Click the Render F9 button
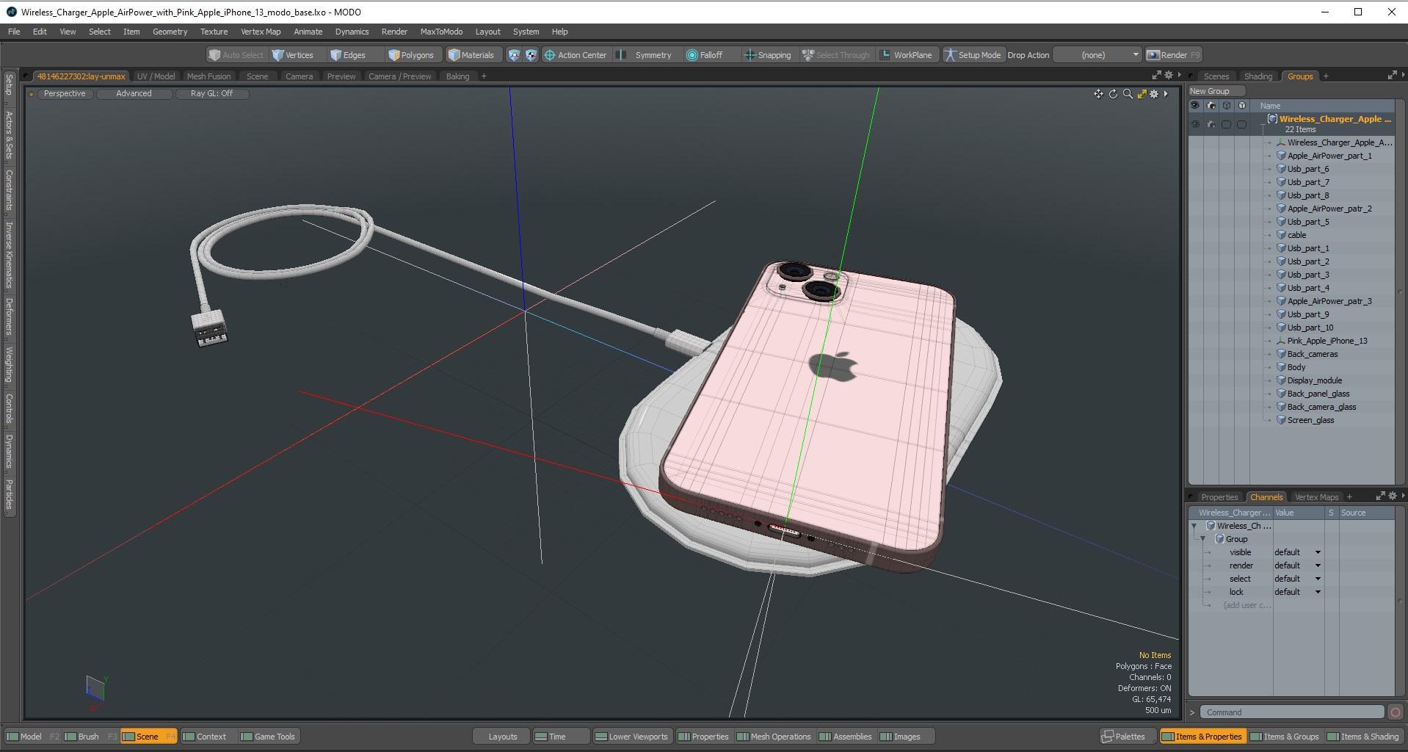This screenshot has width=1408, height=752. (1173, 55)
